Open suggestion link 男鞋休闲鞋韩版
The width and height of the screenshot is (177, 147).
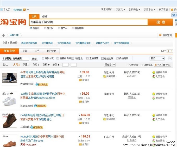[x=29, y=43]
